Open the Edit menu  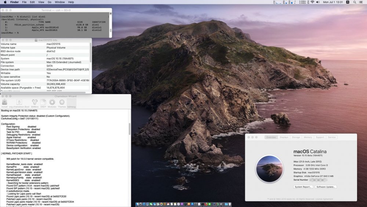pos(32,2)
